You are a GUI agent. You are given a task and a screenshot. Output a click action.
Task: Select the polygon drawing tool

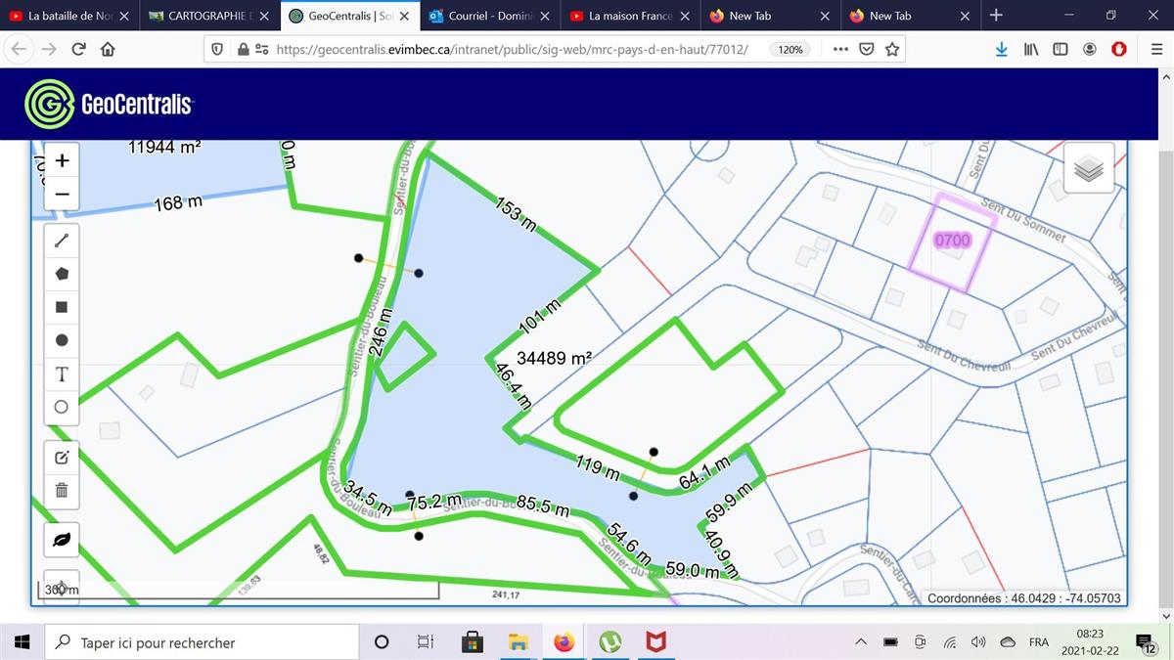click(x=62, y=274)
